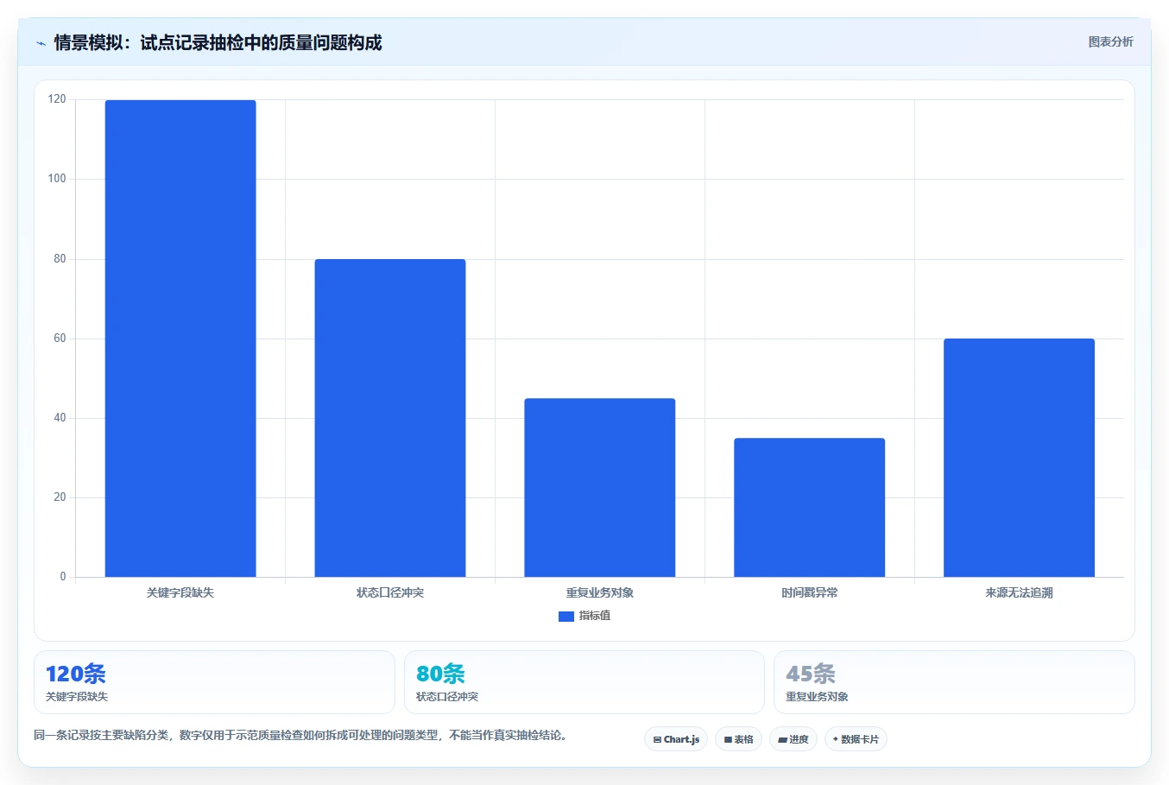Click the x-axis label 重复业务对象
Image resolution: width=1169 pixels, height=785 pixels.
point(600,592)
